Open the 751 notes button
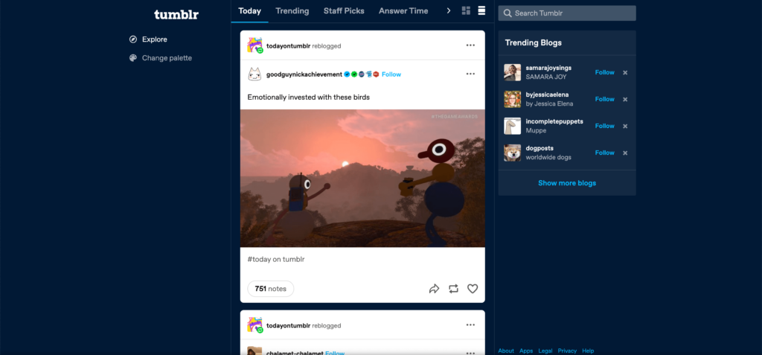 pos(271,289)
